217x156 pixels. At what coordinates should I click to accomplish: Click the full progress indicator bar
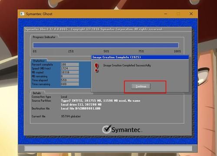point(105,45)
